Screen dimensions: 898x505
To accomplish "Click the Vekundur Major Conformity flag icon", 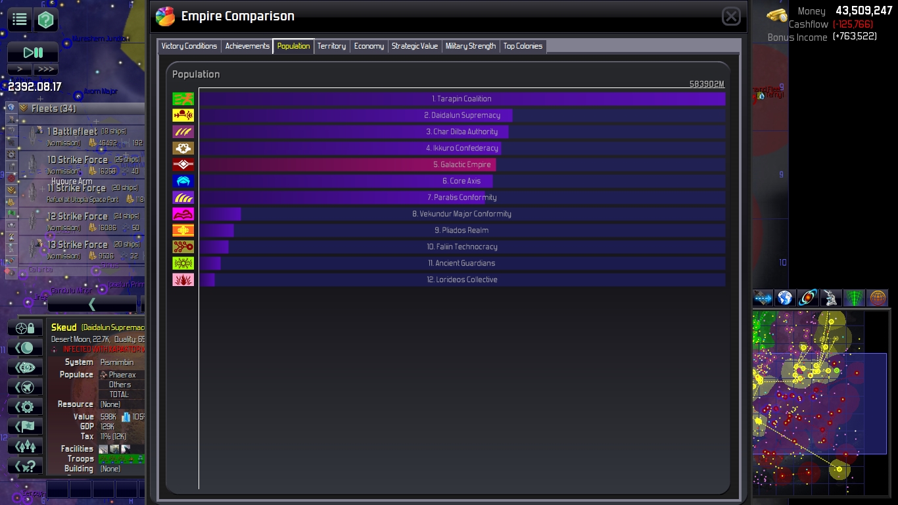I will (x=183, y=214).
